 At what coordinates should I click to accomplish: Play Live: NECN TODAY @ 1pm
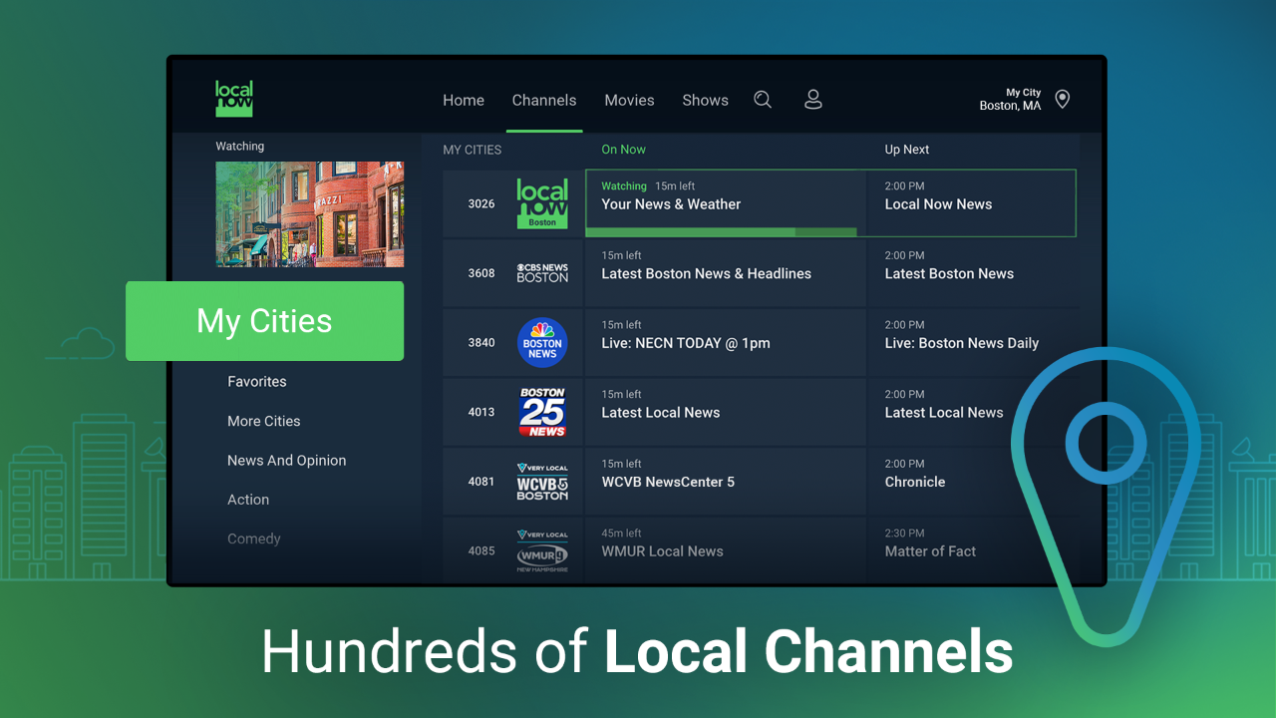(725, 342)
